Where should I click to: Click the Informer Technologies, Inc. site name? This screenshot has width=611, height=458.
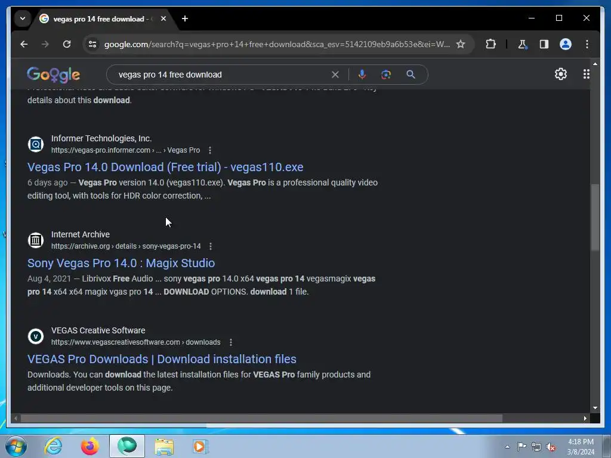click(x=101, y=138)
